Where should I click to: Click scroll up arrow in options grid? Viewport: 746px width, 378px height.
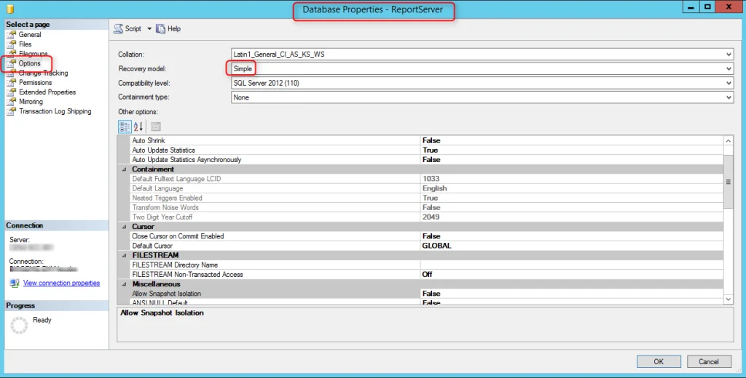pos(729,140)
